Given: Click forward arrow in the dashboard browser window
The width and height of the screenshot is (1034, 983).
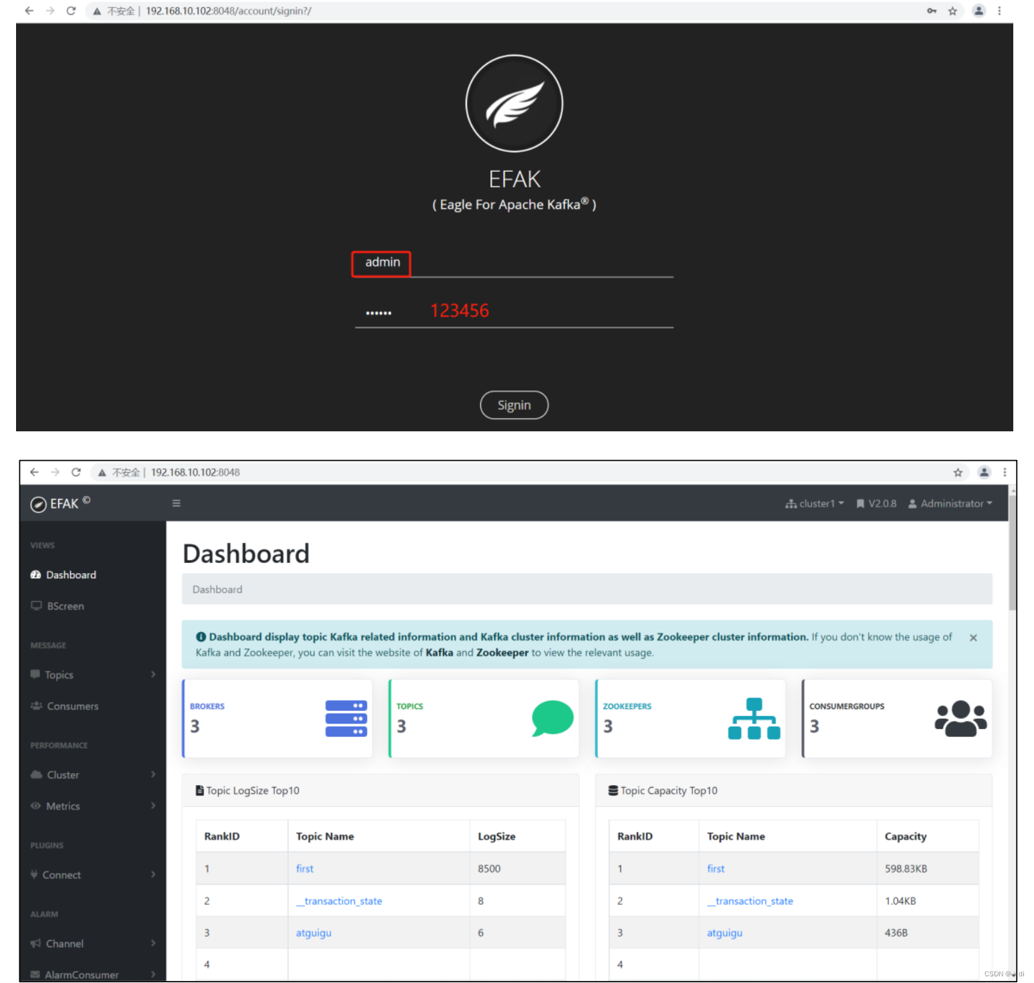Looking at the screenshot, I should coord(56,472).
